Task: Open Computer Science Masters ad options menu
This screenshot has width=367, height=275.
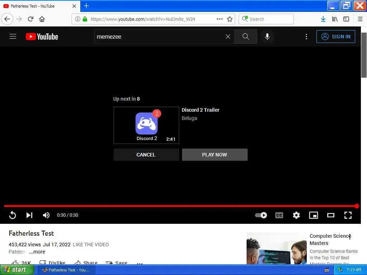Action: pyautogui.click(x=350, y=237)
